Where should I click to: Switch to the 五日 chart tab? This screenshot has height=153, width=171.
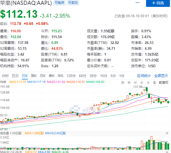(15, 76)
